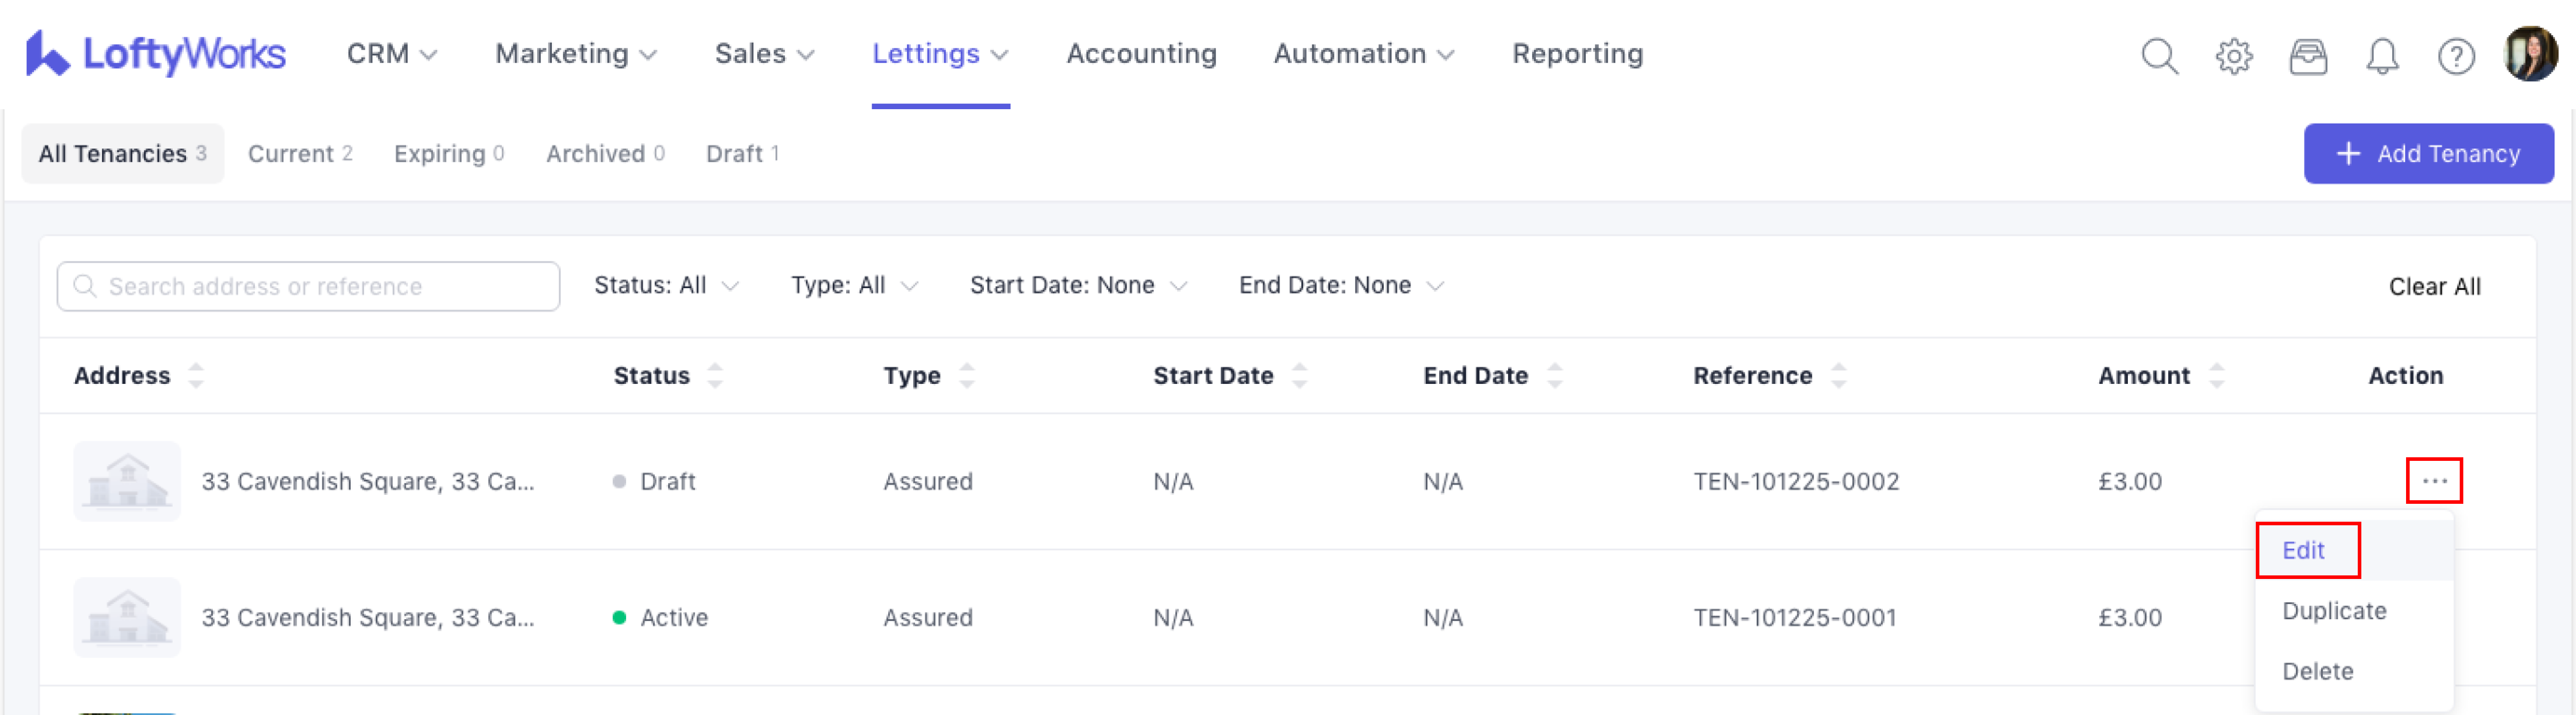Open End Date: None filter dropdown

pos(1340,286)
